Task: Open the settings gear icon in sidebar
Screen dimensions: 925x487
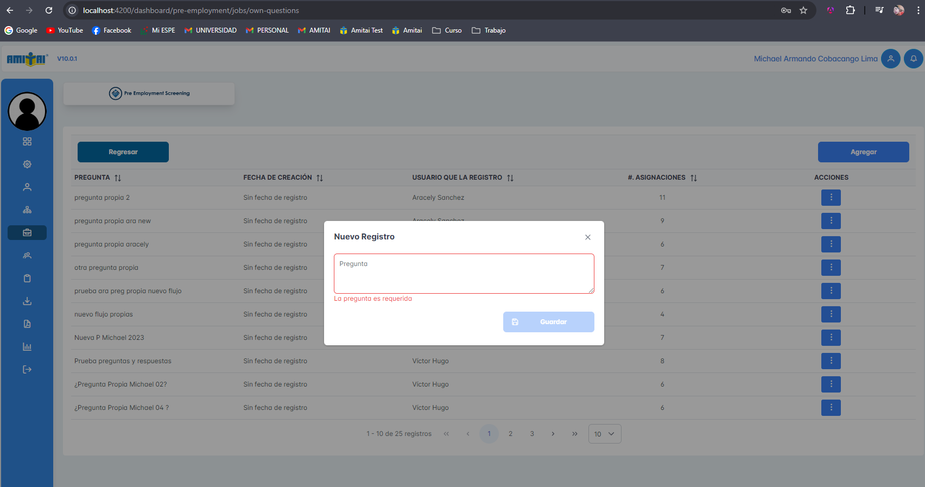Action: (27, 165)
